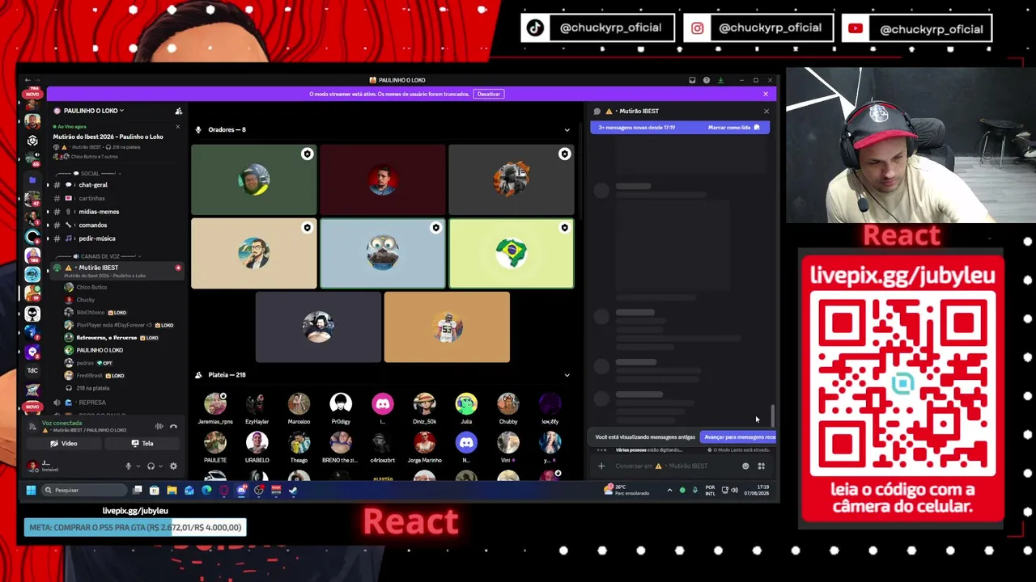Click the invite members icon beside server name
The height and width of the screenshot is (582, 1036).
pos(178,111)
